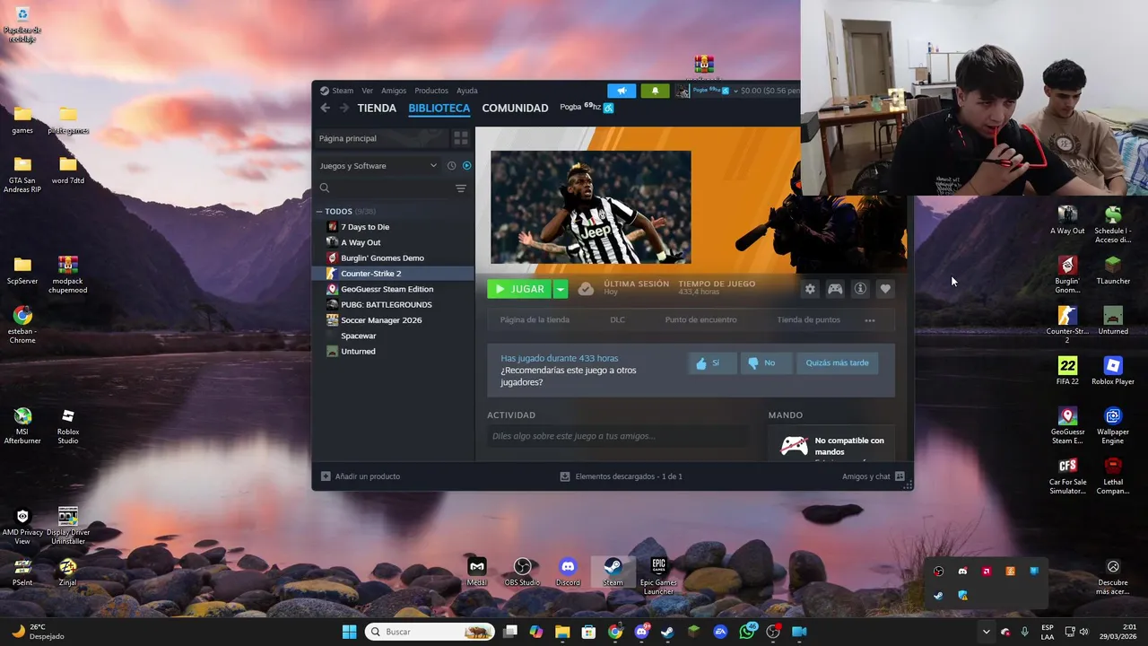Open controller settings for Counter-Strike 2
This screenshot has width=1148, height=646.
point(835,289)
